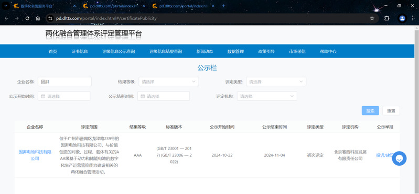This screenshot has height=194, width=419.
Task: Open 数据管理 navigation item
Action: click(x=235, y=51)
